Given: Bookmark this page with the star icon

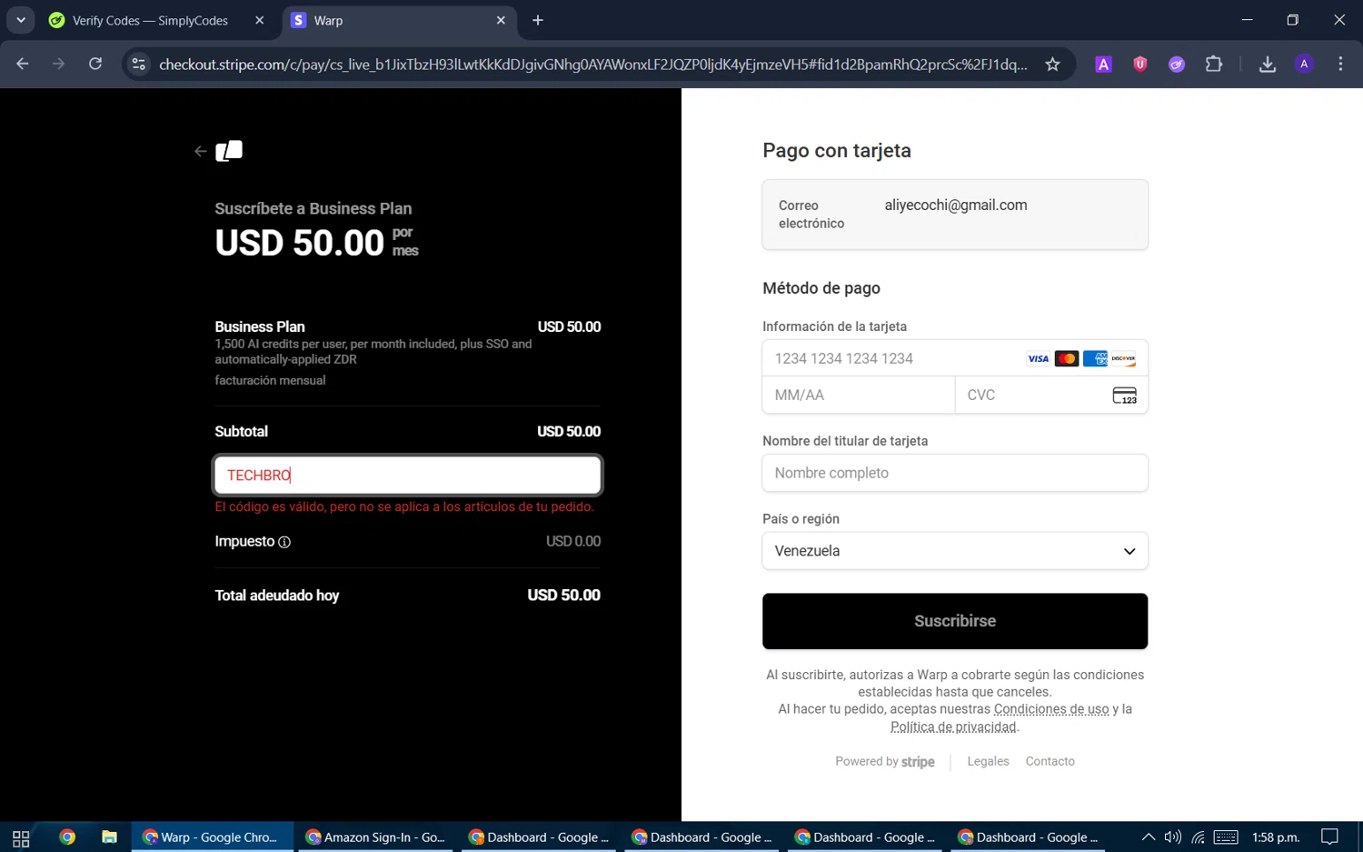Looking at the screenshot, I should (1052, 64).
